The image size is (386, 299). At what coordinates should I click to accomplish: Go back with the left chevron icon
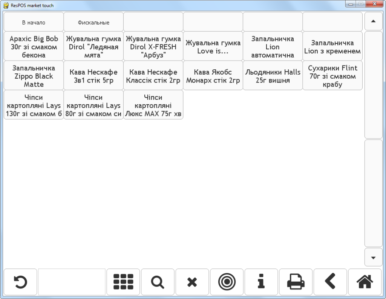point(330,282)
